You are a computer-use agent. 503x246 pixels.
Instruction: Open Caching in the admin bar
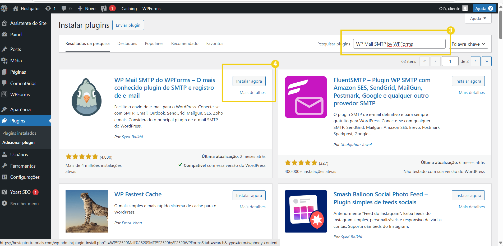click(129, 8)
